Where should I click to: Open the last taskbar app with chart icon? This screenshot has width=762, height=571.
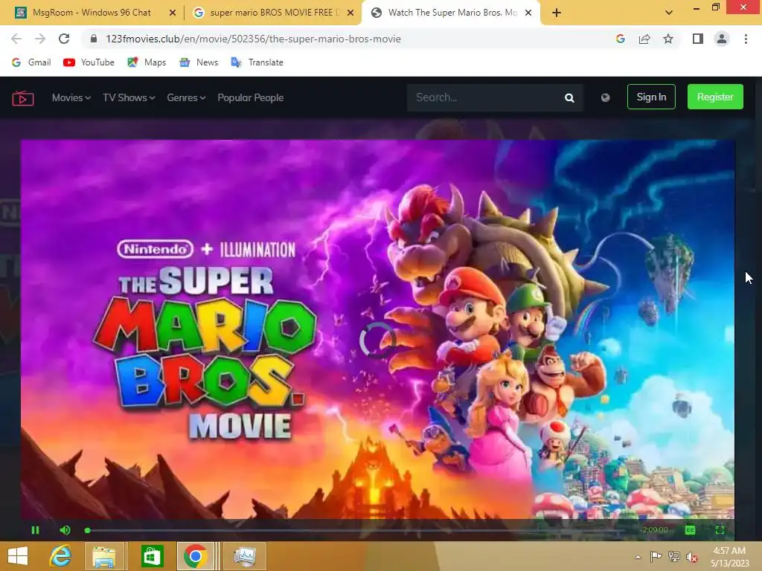click(244, 556)
